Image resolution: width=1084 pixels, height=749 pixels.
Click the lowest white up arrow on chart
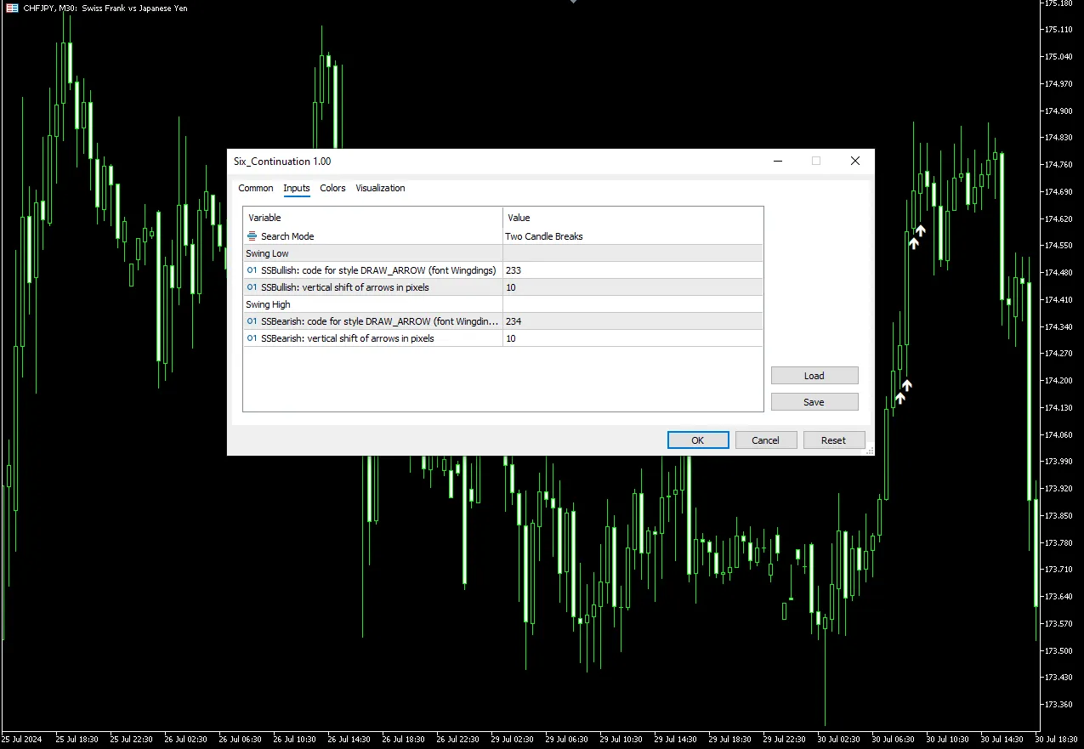coord(900,397)
